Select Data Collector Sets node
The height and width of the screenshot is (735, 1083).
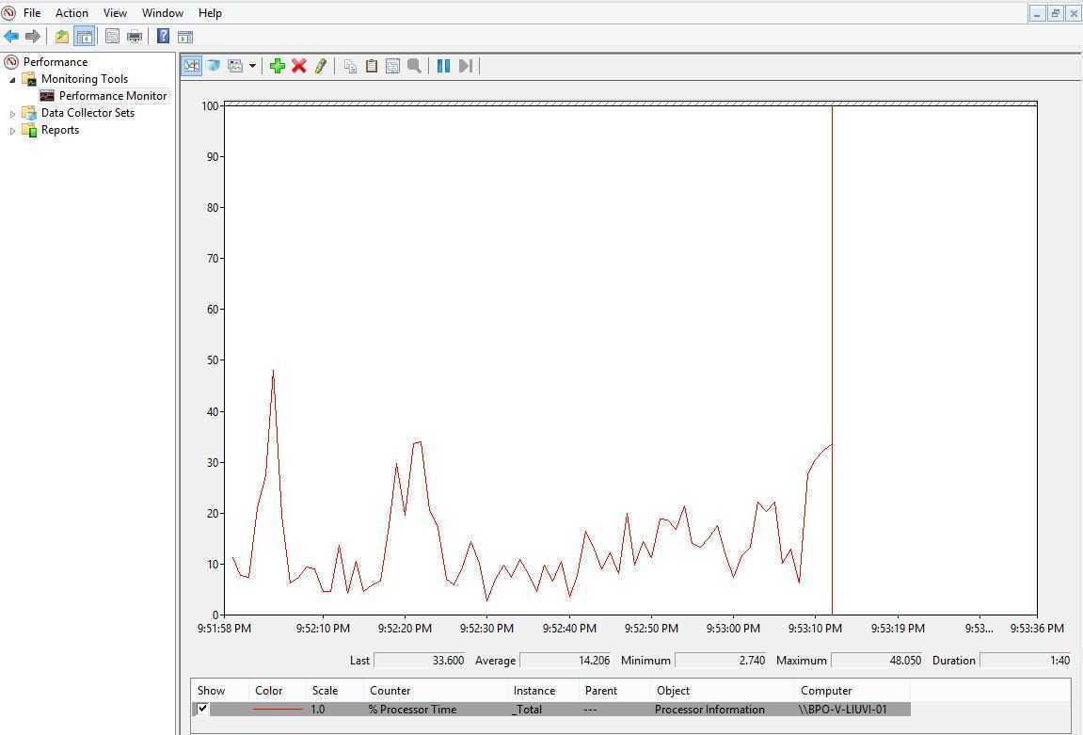88,113
